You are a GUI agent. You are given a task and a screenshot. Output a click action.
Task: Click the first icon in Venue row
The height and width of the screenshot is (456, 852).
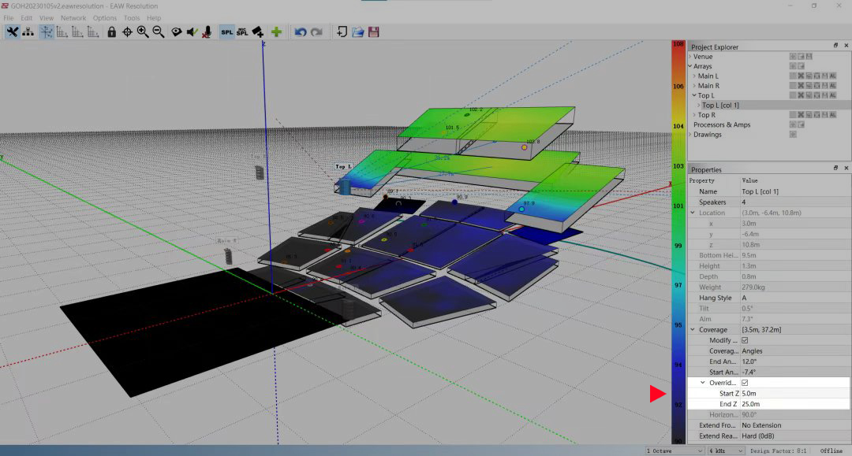[793, 57]
